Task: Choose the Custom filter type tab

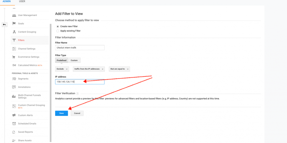Action: point(74,60)
